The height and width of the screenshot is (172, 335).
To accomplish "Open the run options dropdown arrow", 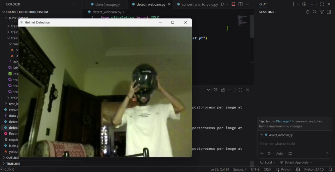I will 227,4.
